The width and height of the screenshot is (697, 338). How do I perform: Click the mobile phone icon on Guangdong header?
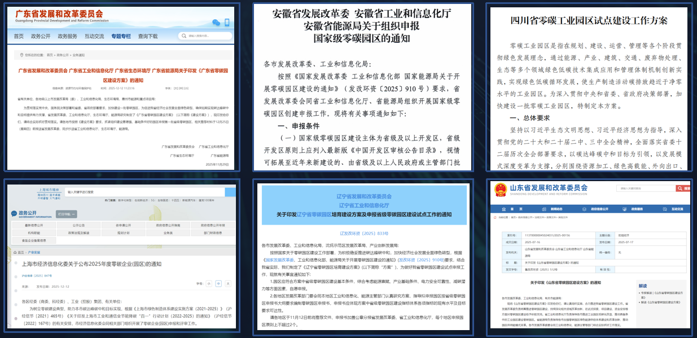coord(227,23)
